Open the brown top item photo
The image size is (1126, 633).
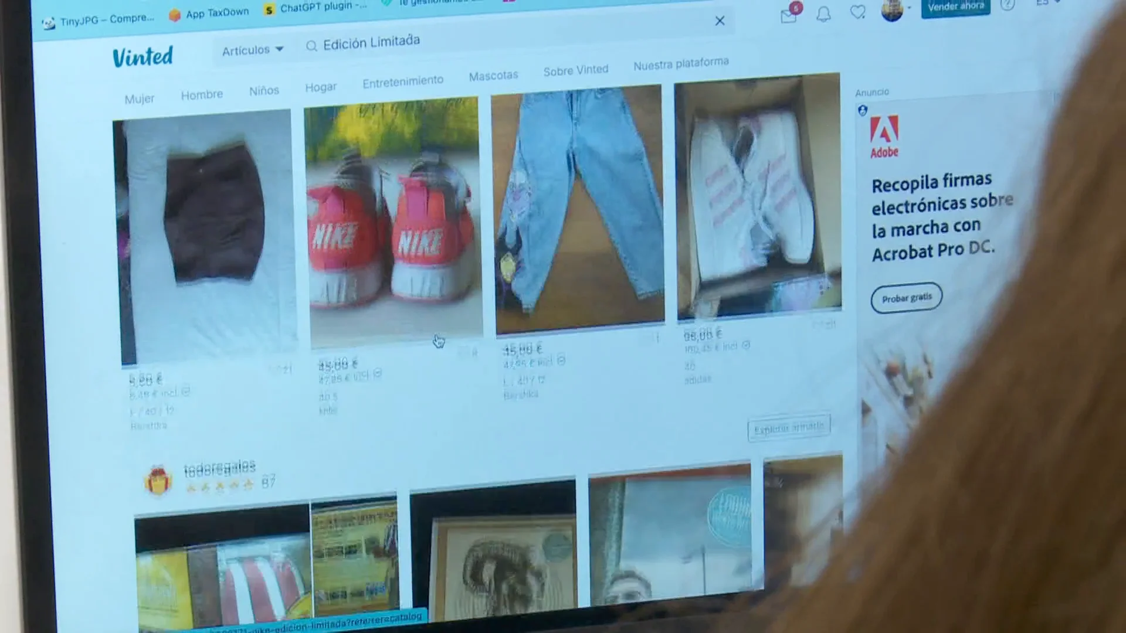coord(205,237)
